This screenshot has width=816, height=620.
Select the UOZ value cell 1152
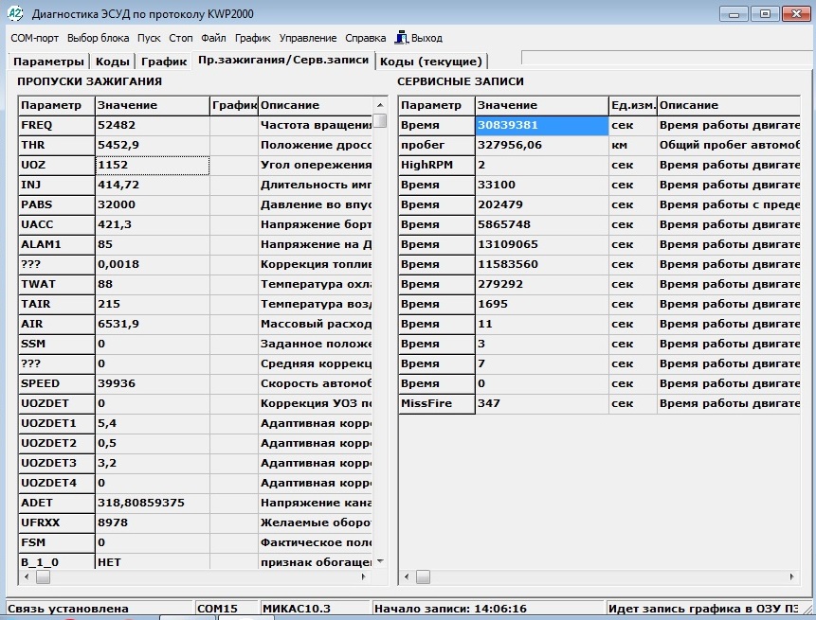[x=152, y=165]
